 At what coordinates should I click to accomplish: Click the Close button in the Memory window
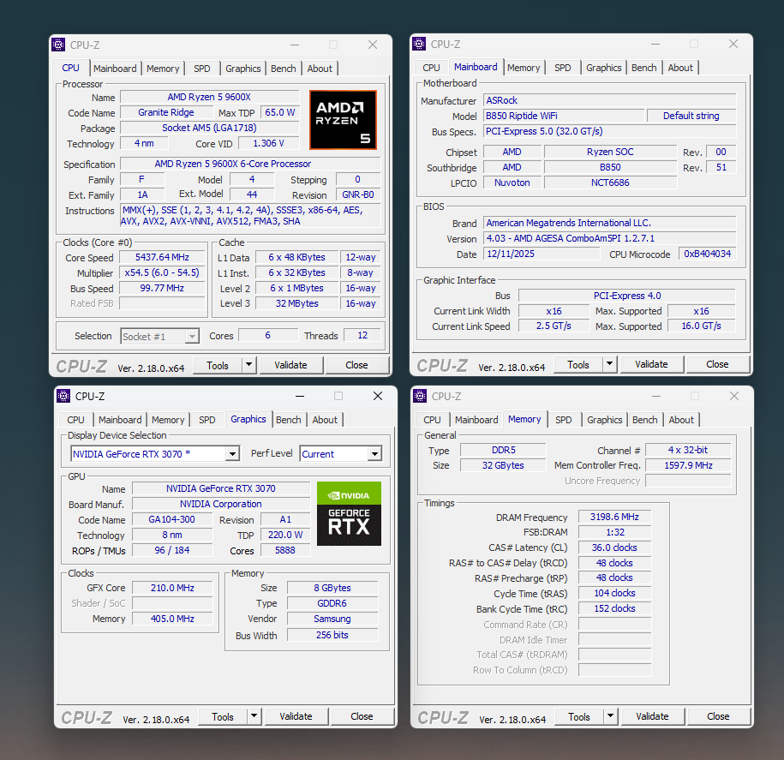coord(718,716)
